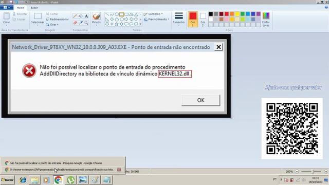329x185 pixels.
Task: Click the Paint palette taskbar icon
Action: click(95, 180)
